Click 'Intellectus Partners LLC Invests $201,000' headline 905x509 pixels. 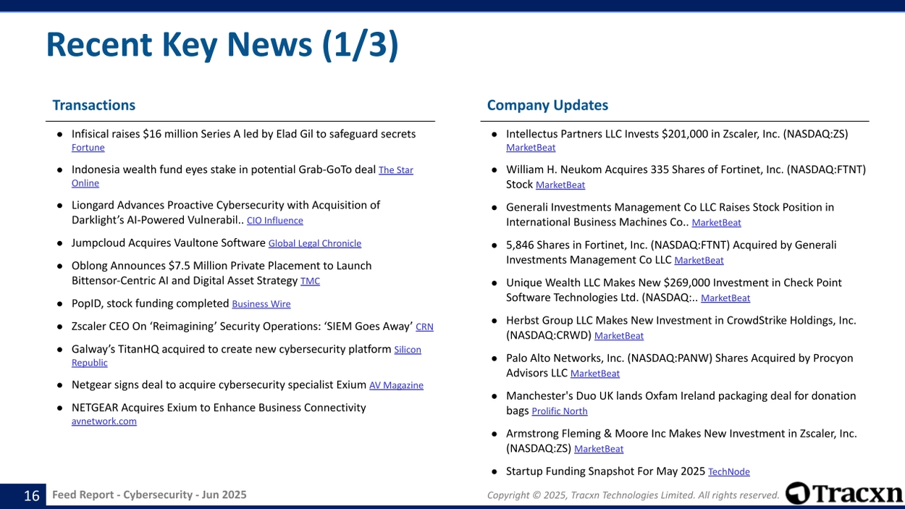[677, 134]
